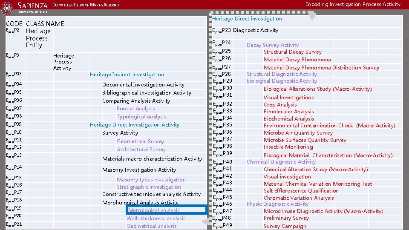Image resolution: width=409 pixels, height=230 pixels.
Task: Click 'Preliminary Survey' entry
Action: [286, 218]
